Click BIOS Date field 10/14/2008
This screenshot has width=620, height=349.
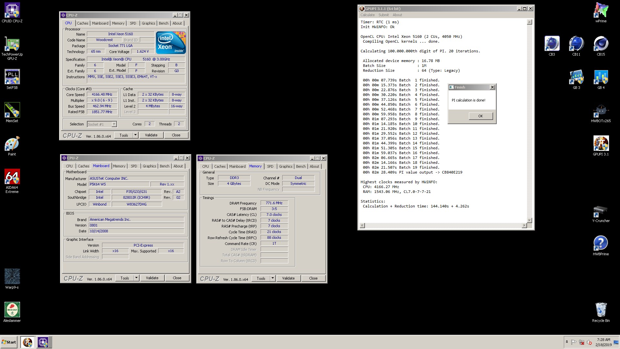click(136, 231)
